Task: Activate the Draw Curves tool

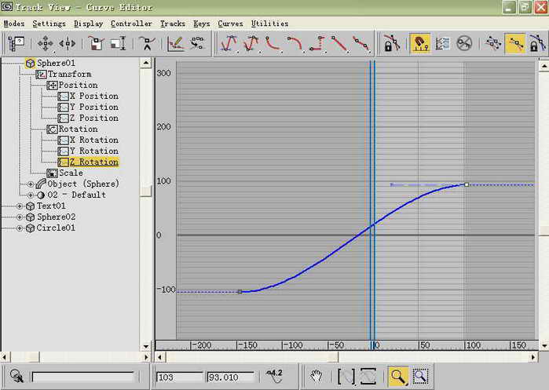Action: 177,44
